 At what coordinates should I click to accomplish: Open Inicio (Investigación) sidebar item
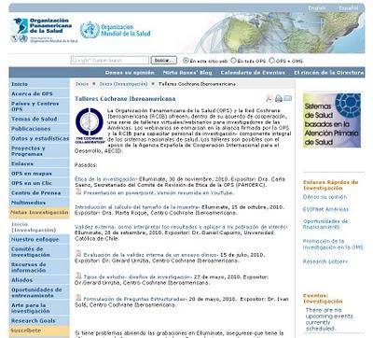point(39,227)
